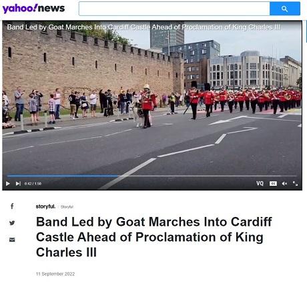Viewport: 307px width, 283px height.
Task: Skip to the next video
Action: pos(18,184)
